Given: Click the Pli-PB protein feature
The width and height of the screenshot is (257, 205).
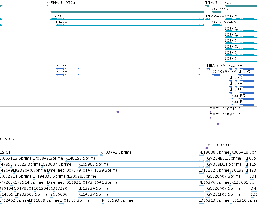Looking at the screenshot, I should click(128, 69).
